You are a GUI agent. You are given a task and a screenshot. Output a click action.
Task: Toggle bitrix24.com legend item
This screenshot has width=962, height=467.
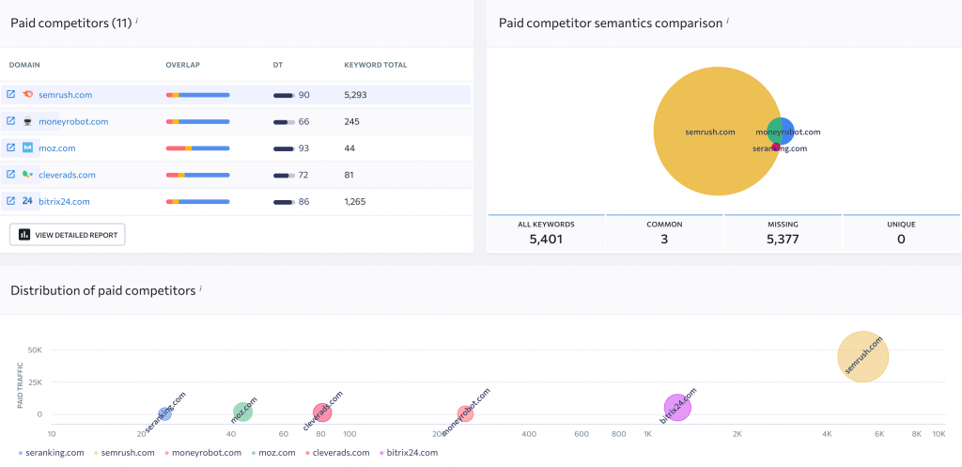410,453
